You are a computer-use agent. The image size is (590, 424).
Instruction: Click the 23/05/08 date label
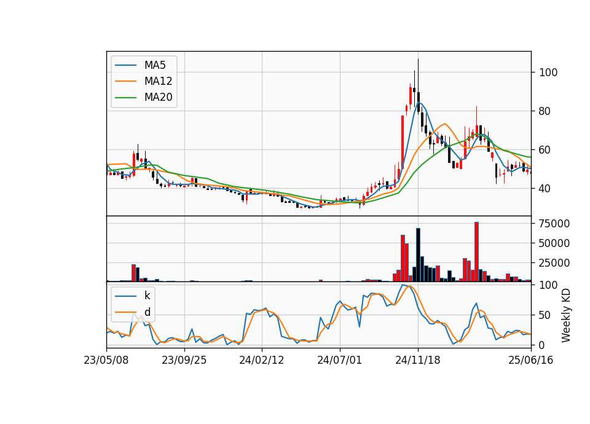[x=106, y=360]
